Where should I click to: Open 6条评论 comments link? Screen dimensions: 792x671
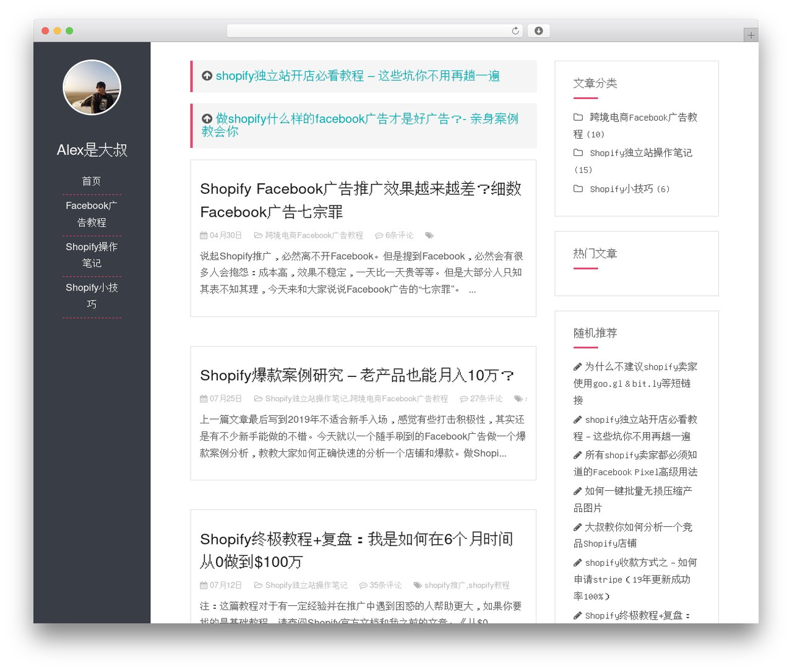[399, 235]
